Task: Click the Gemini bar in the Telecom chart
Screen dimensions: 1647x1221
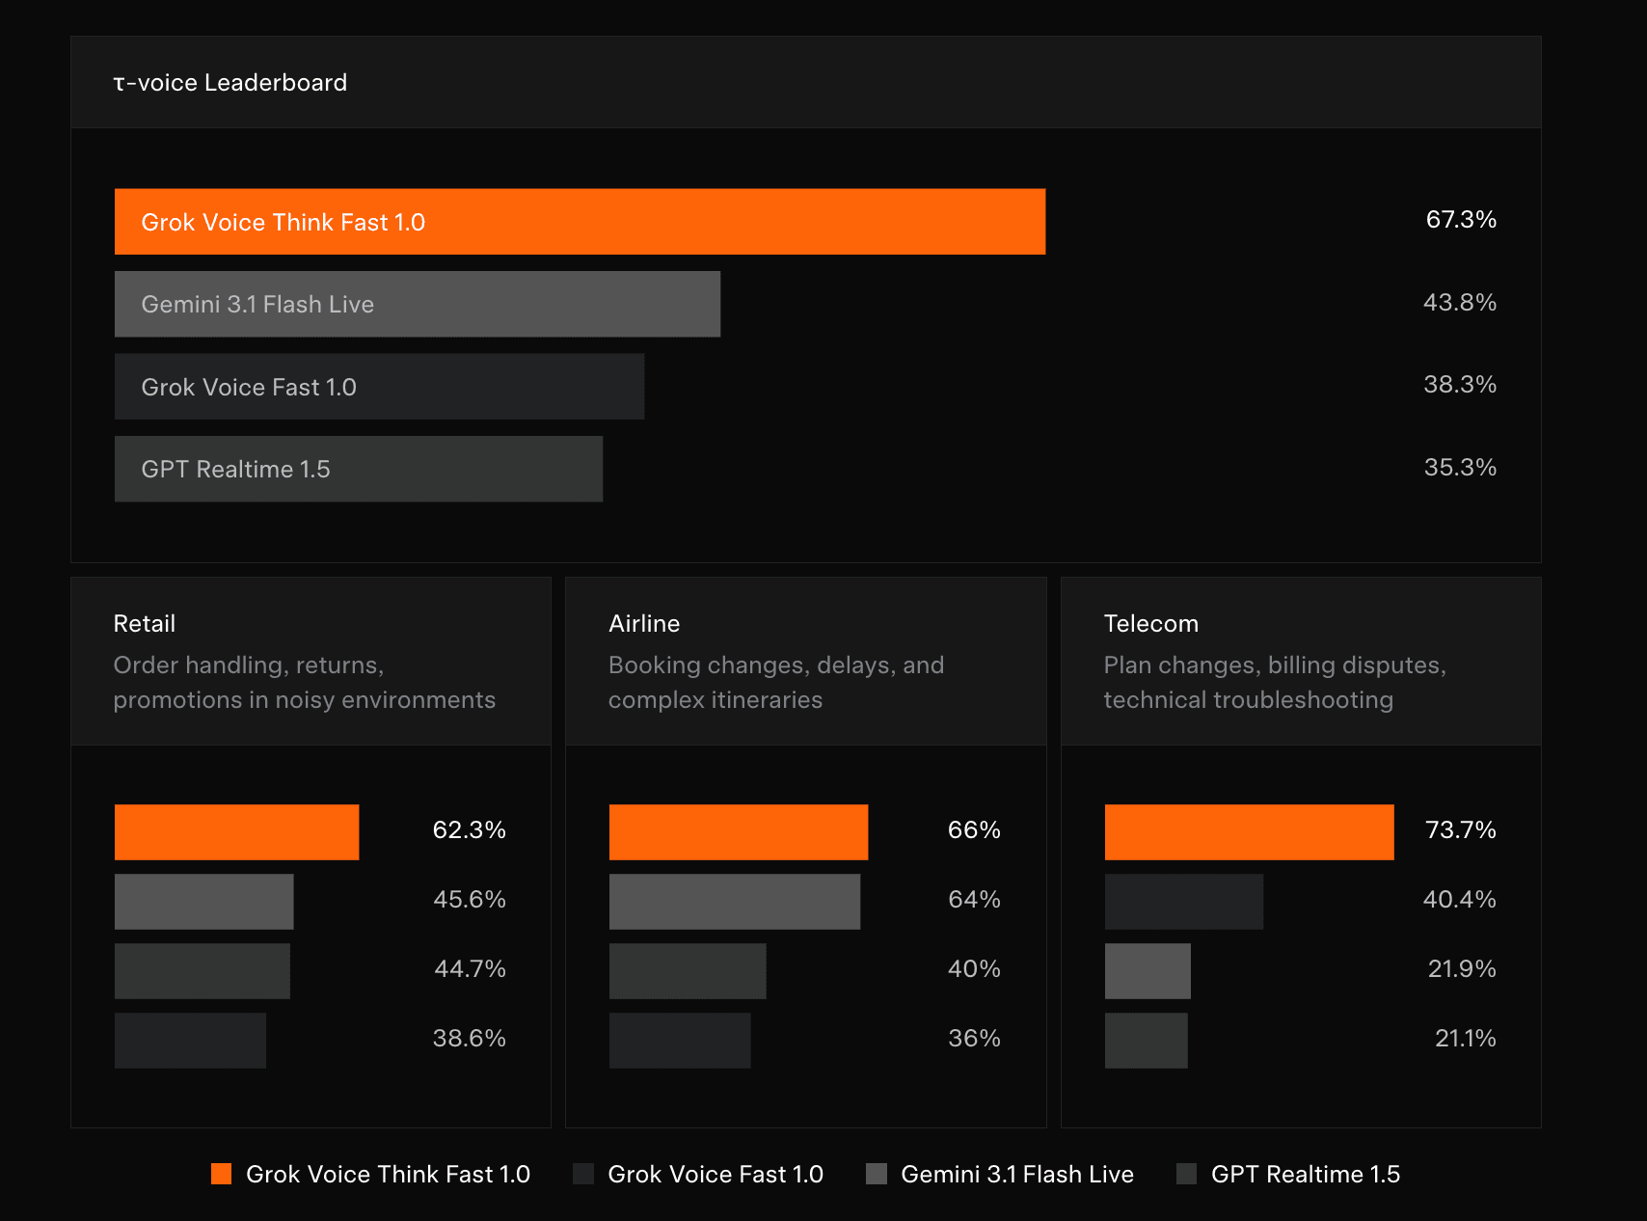Action: pos(1147,969)
